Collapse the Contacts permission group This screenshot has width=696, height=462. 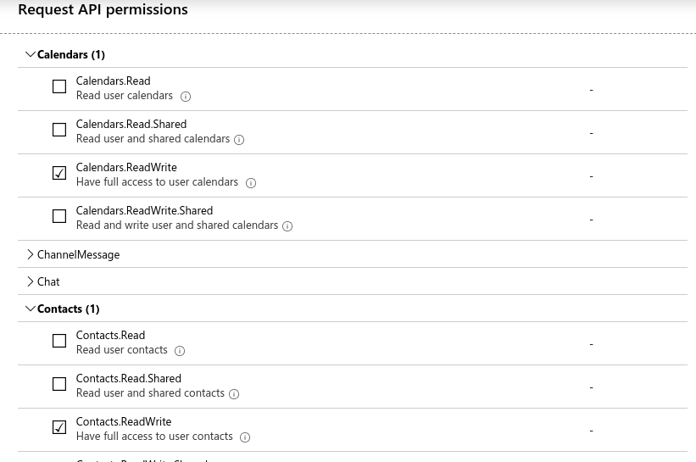tap(31, 309)
